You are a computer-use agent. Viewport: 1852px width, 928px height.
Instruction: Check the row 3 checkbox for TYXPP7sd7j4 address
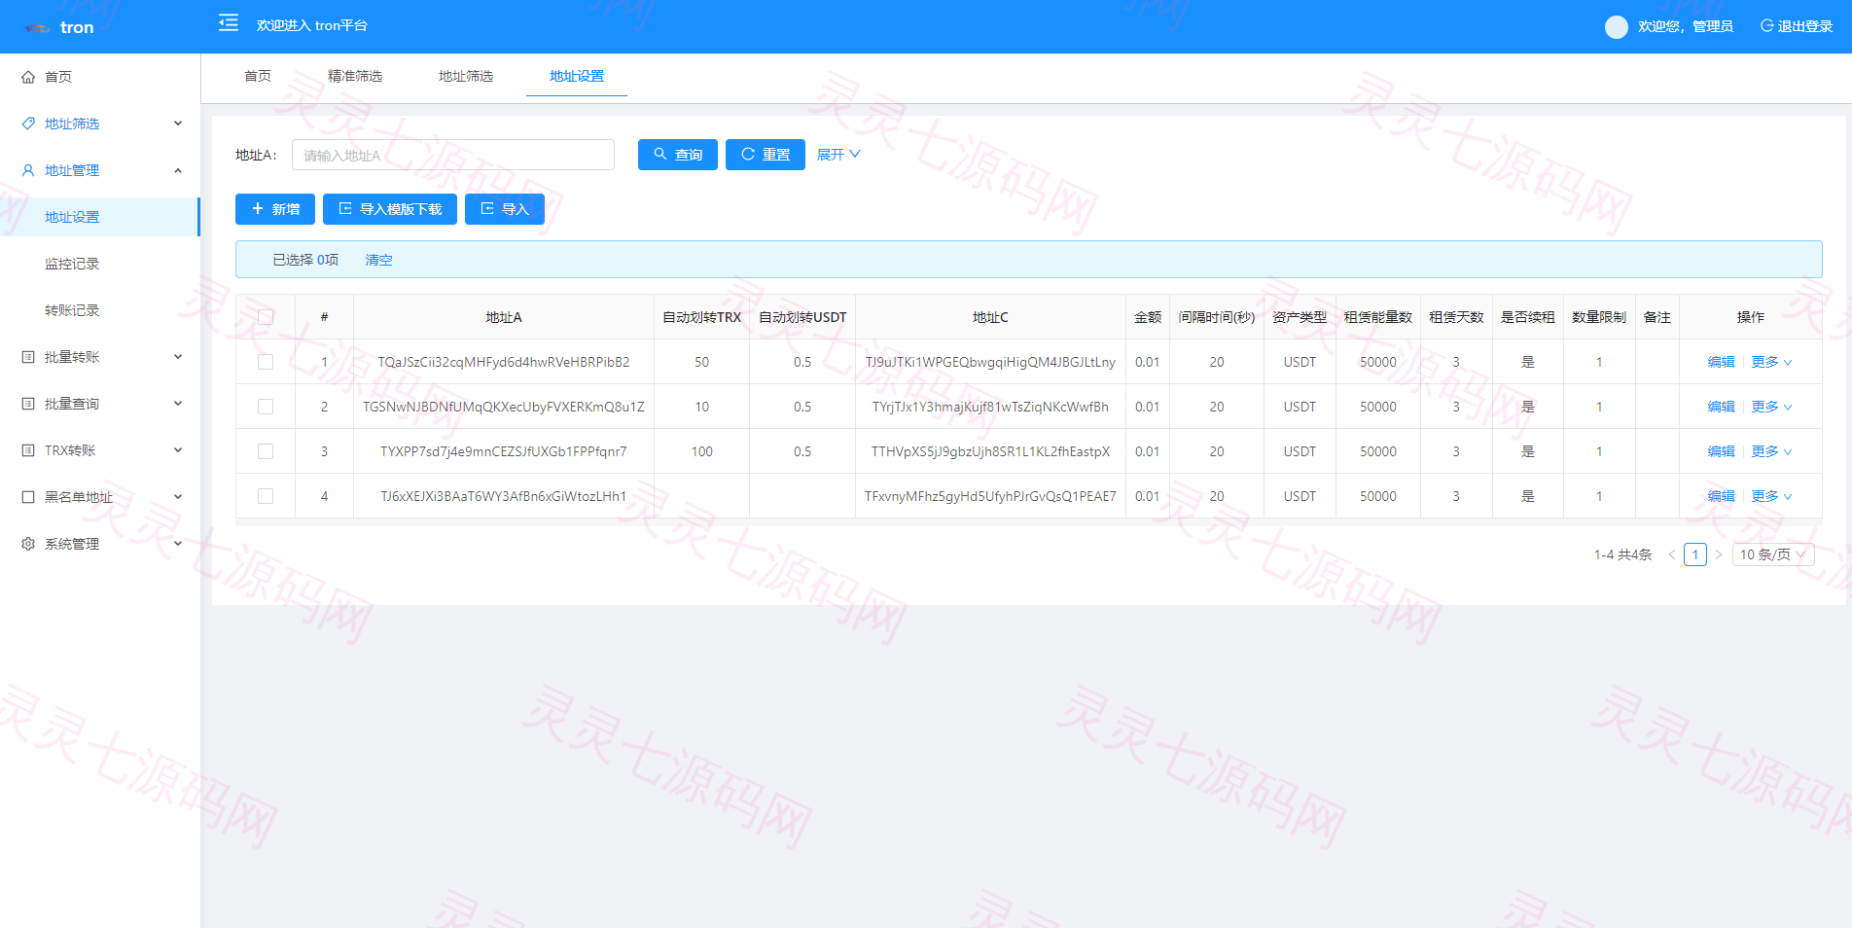(x=266, y=451)
